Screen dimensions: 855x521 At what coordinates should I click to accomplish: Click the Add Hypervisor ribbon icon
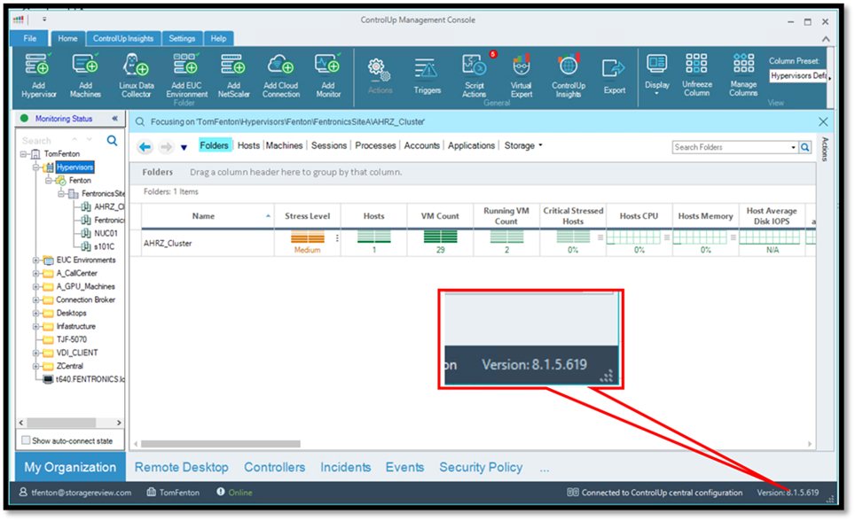pos(38,75)
